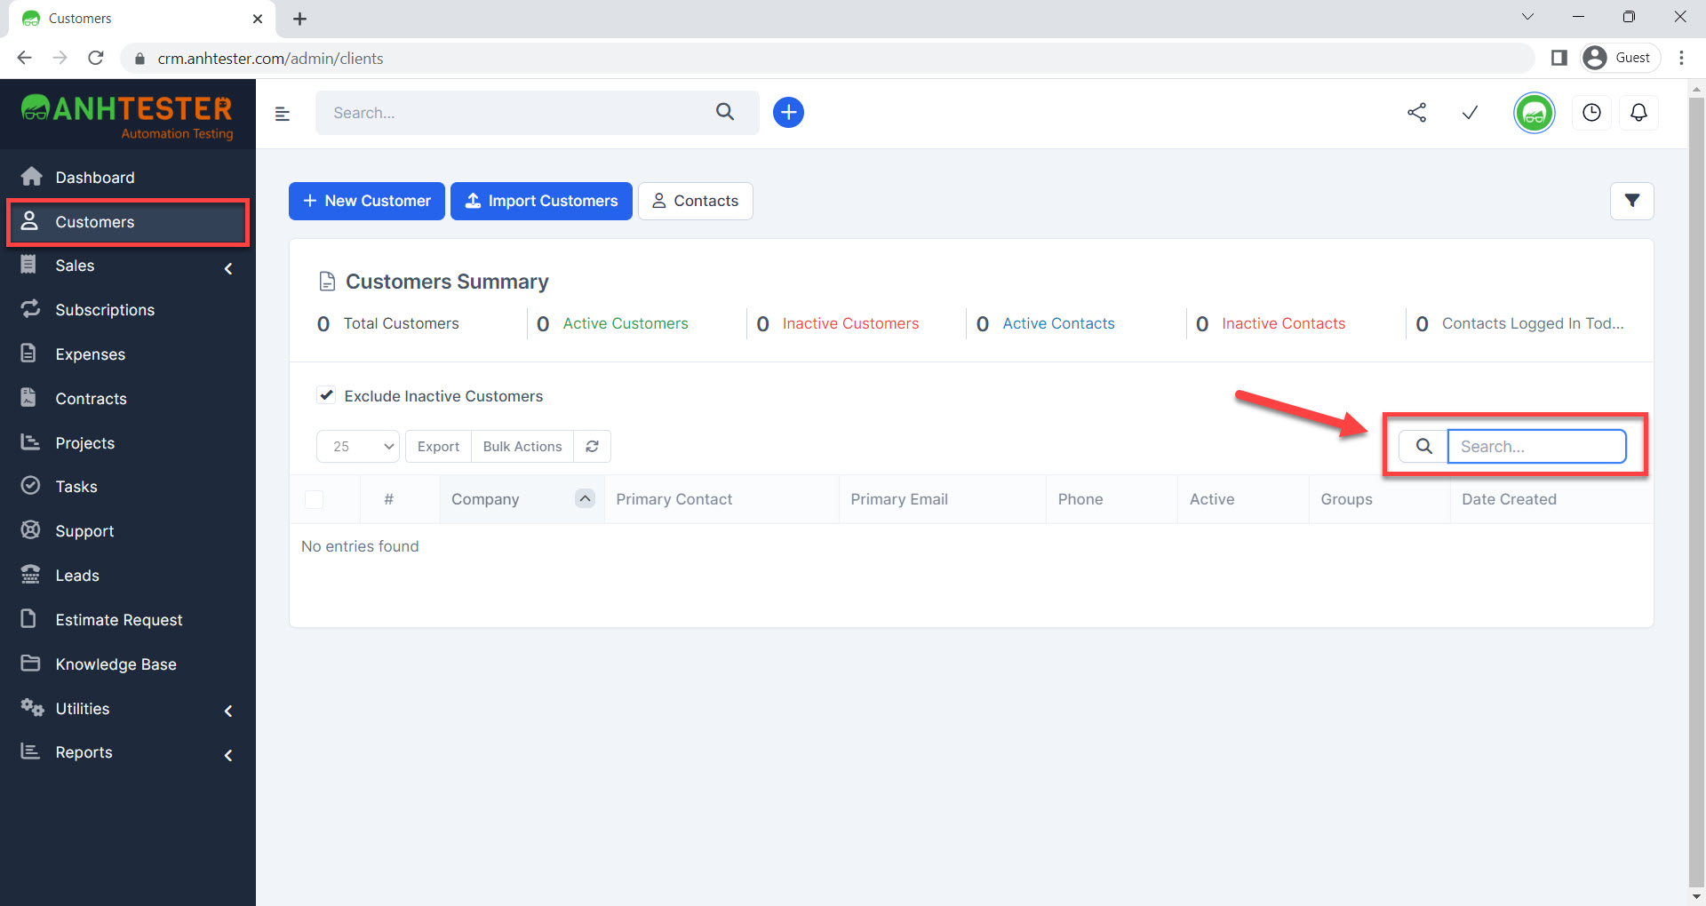
Task: Open the notifications bell icon
Action: pyautogui.click(x=1639, y=113)
